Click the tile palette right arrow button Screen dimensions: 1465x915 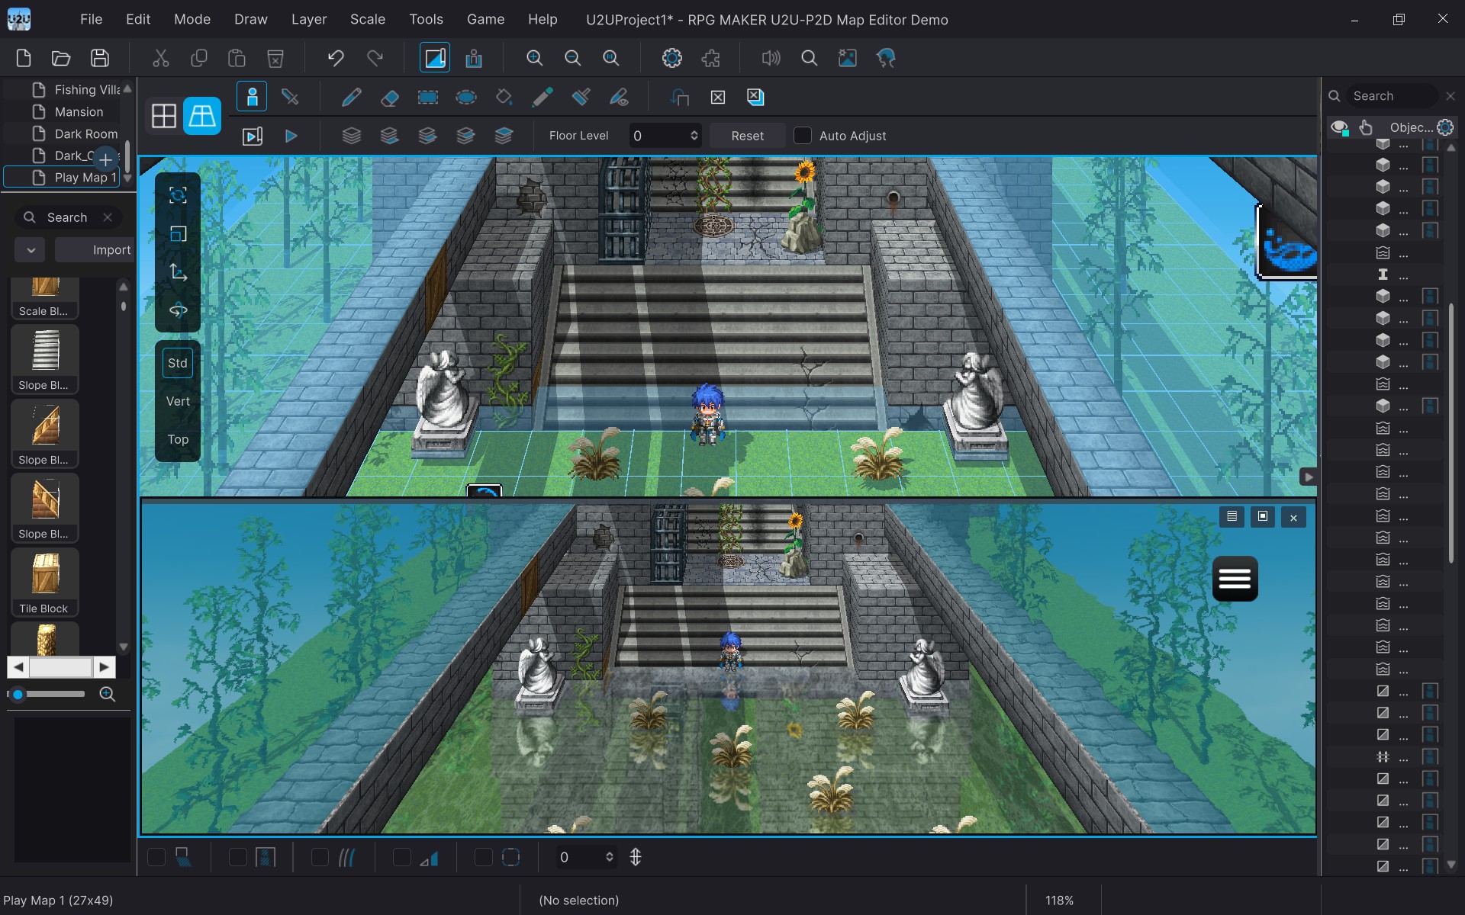coord(104,667)
